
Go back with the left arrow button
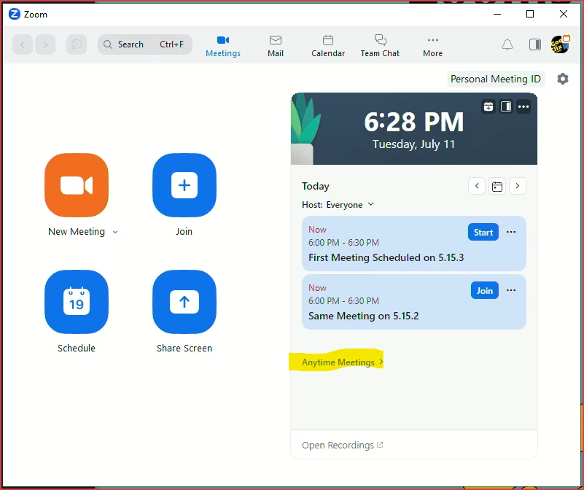[23, 44]
